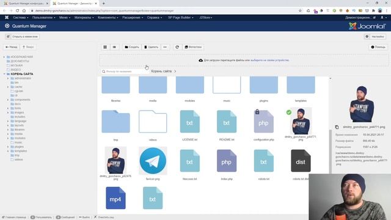Viewport: 391px width, 220px height.
Task: Switch to list view icon in toolbar
Action: 114,47
